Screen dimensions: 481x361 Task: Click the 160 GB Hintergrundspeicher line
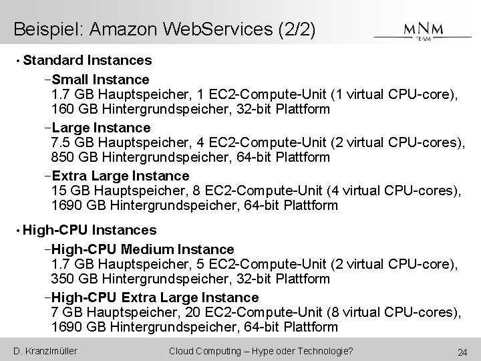pyautogui.click(x=190, y=109)
